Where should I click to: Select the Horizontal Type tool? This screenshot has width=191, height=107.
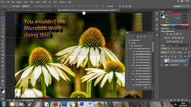pyautogui.click(x=3, y=70)
